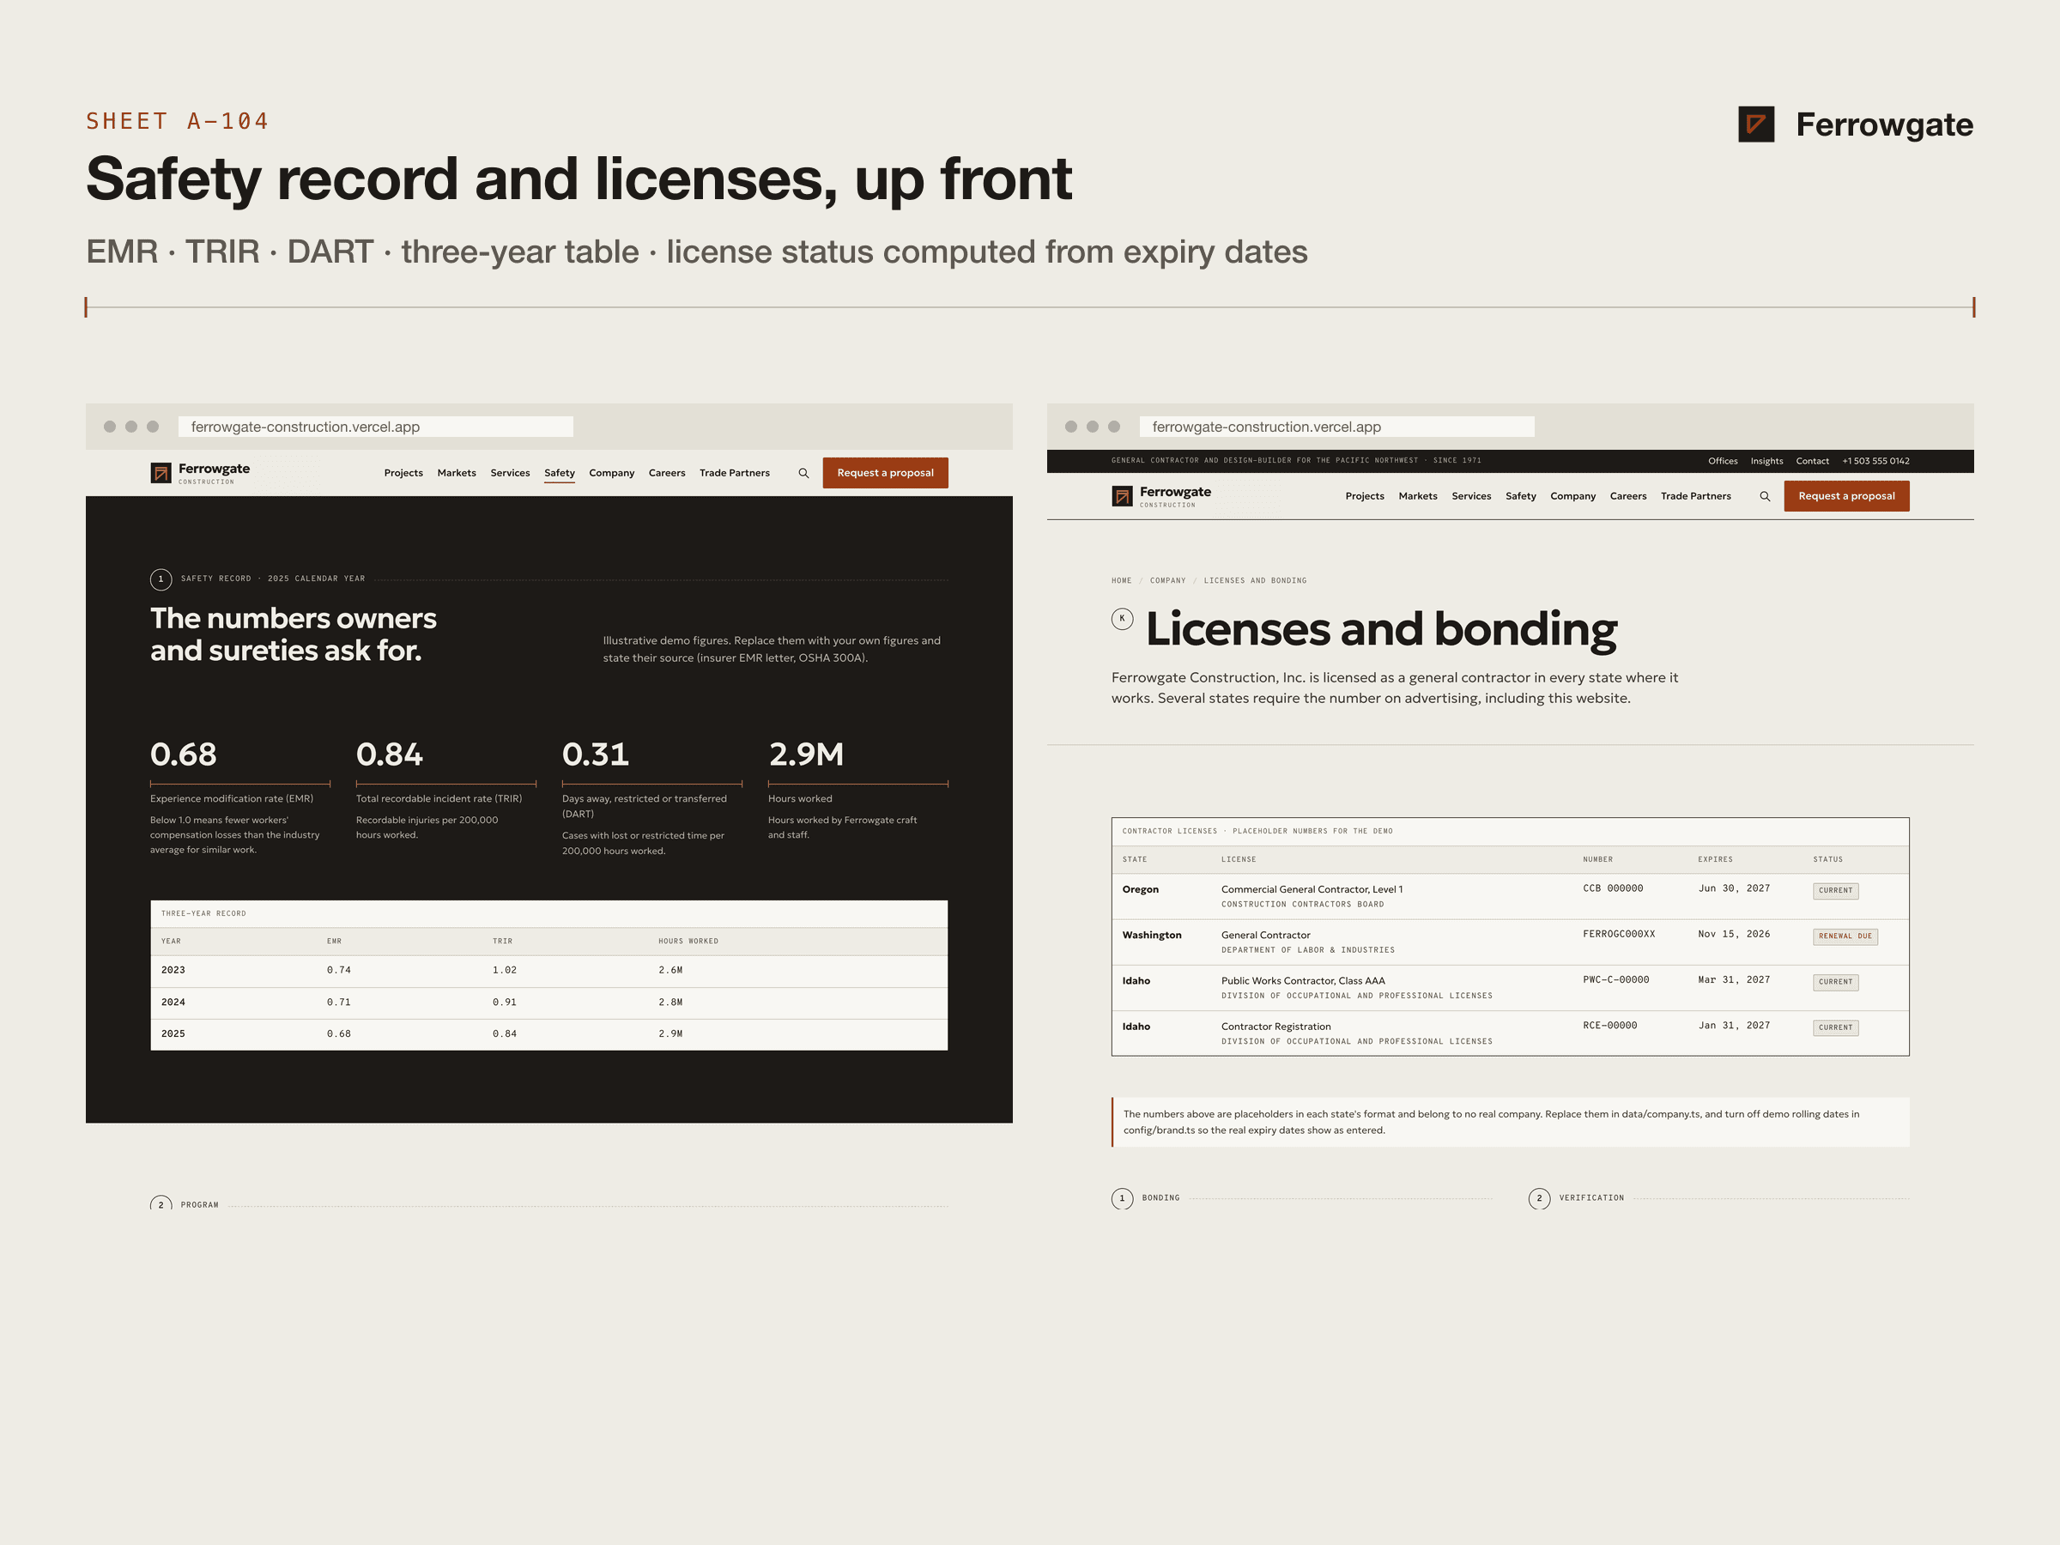The image size is (2060, 1545).
Task: Click the Ferrowgate brand mark at top right
Action: click(x=1855, y=124)
